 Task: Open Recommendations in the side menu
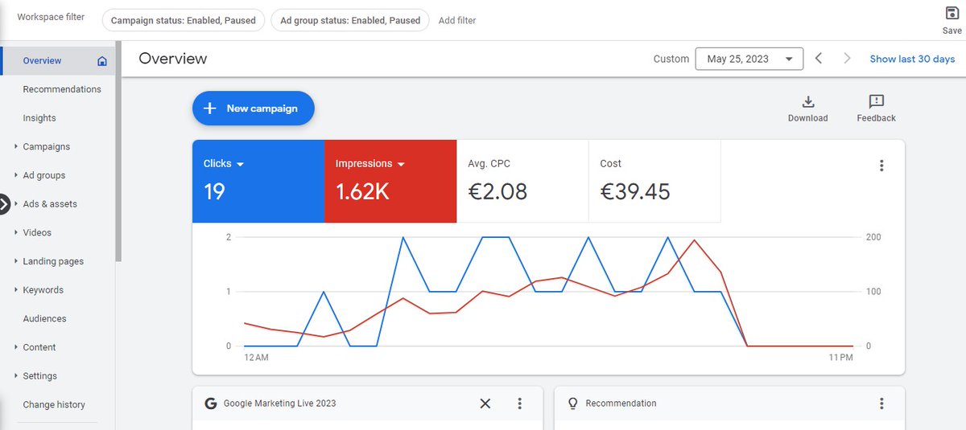[62, 89]
